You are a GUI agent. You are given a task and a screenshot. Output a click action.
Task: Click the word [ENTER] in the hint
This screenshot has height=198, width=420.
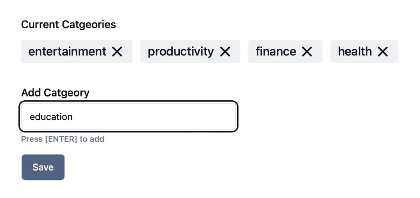[61, 139]
